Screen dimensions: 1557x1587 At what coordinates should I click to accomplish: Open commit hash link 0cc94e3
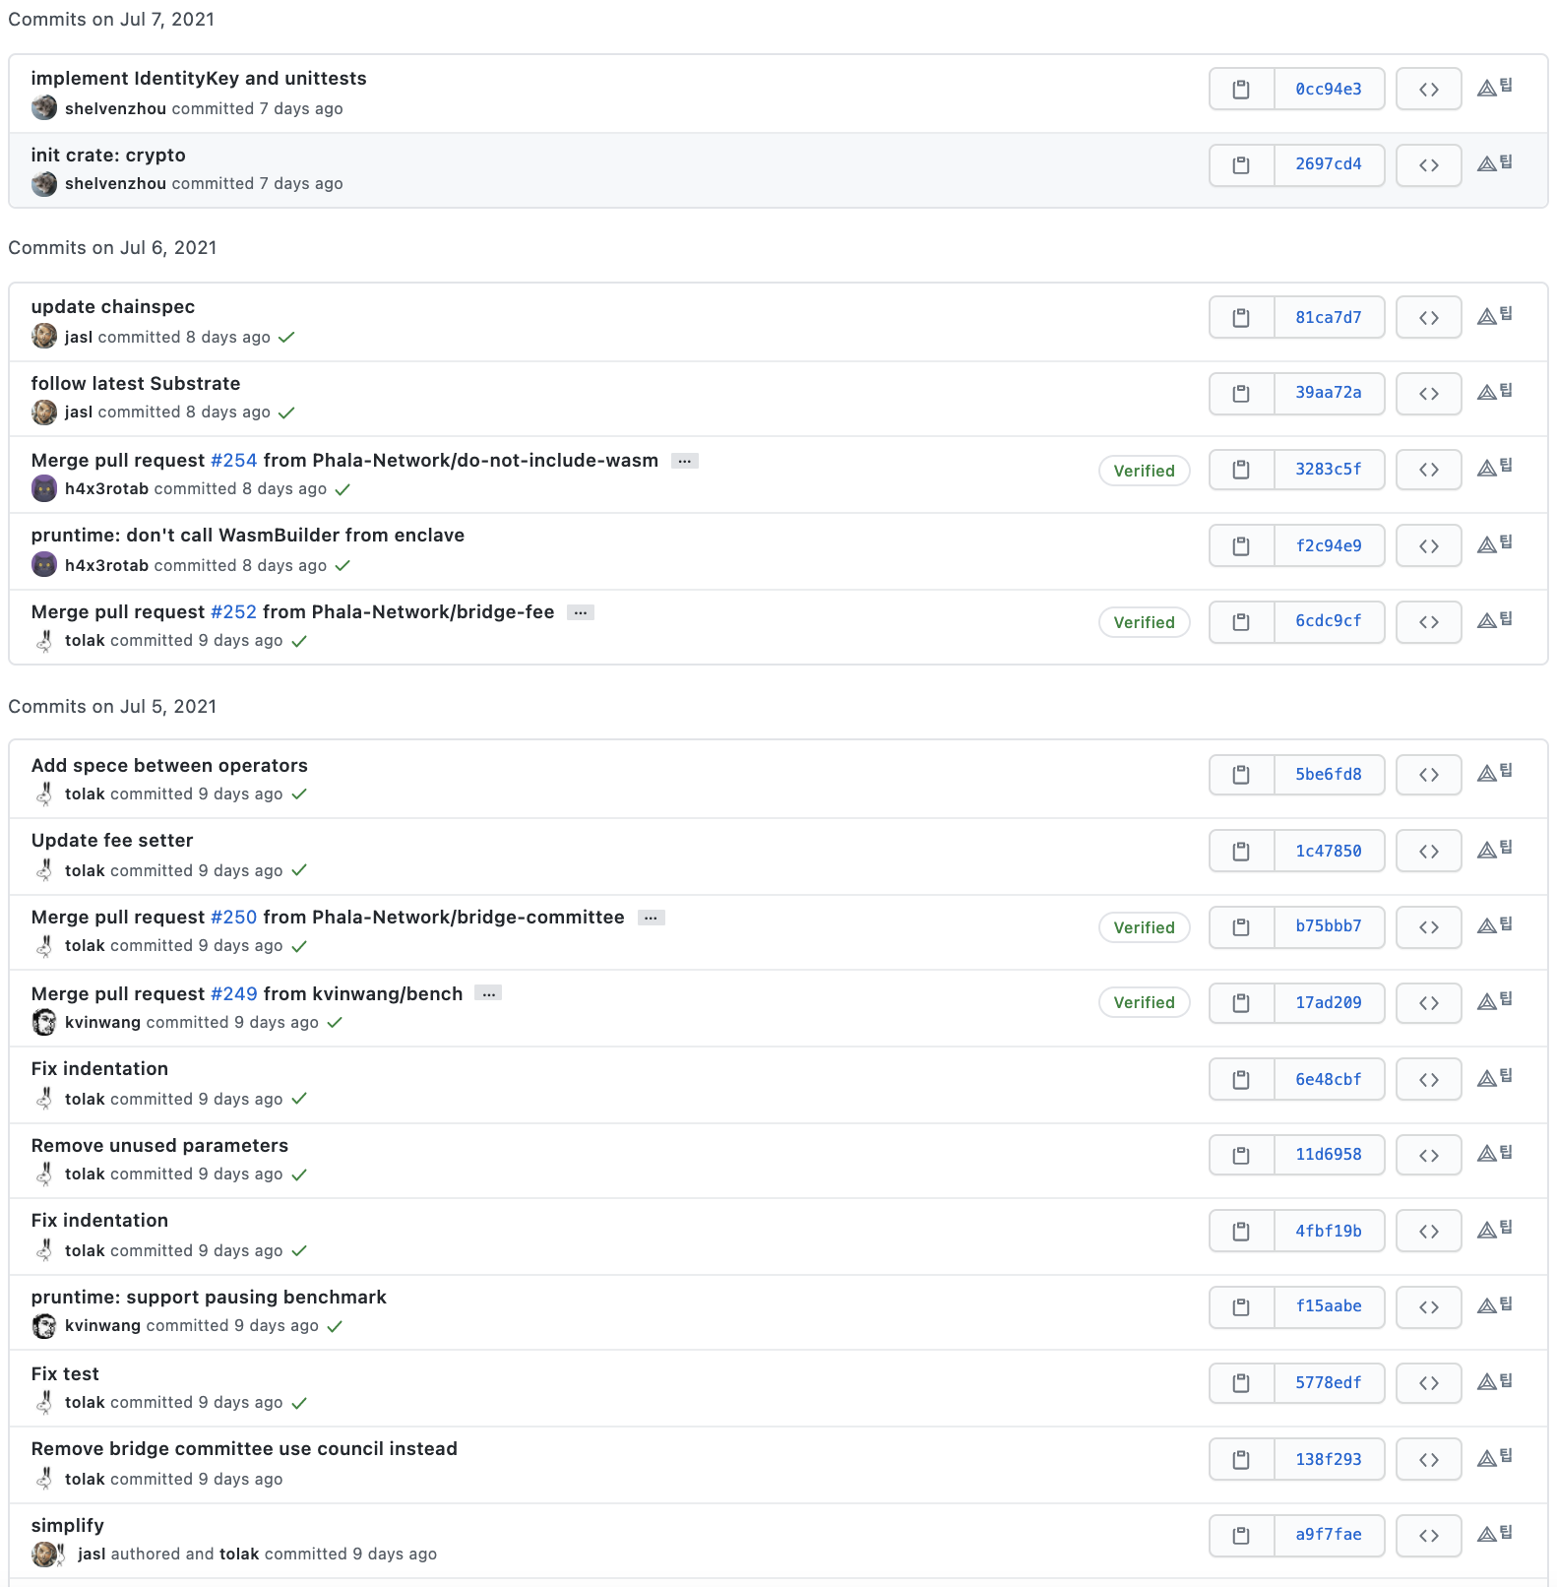1329,90
